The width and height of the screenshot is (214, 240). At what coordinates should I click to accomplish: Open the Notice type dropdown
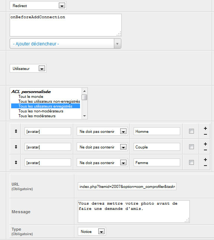click(x=92, y=231)
